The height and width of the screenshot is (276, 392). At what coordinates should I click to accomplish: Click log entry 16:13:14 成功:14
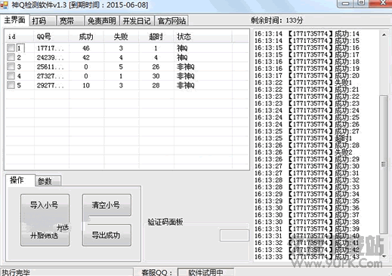pos(307,34)
